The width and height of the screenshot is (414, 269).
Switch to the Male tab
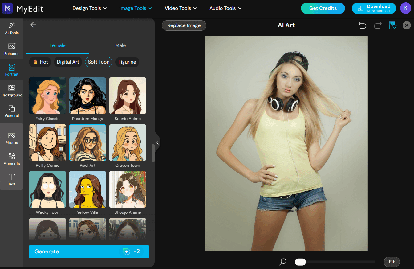coord(120,45)
